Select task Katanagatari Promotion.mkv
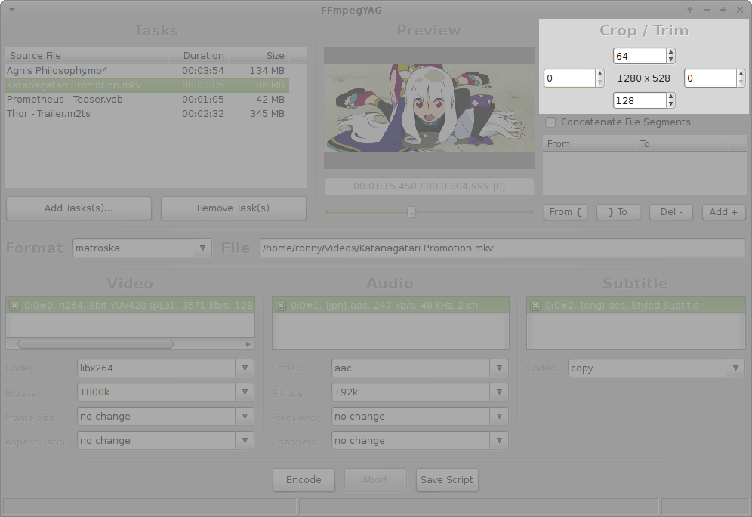Image resolution: width=752 pixels, height=517 pixels. (x=146, y=85)
